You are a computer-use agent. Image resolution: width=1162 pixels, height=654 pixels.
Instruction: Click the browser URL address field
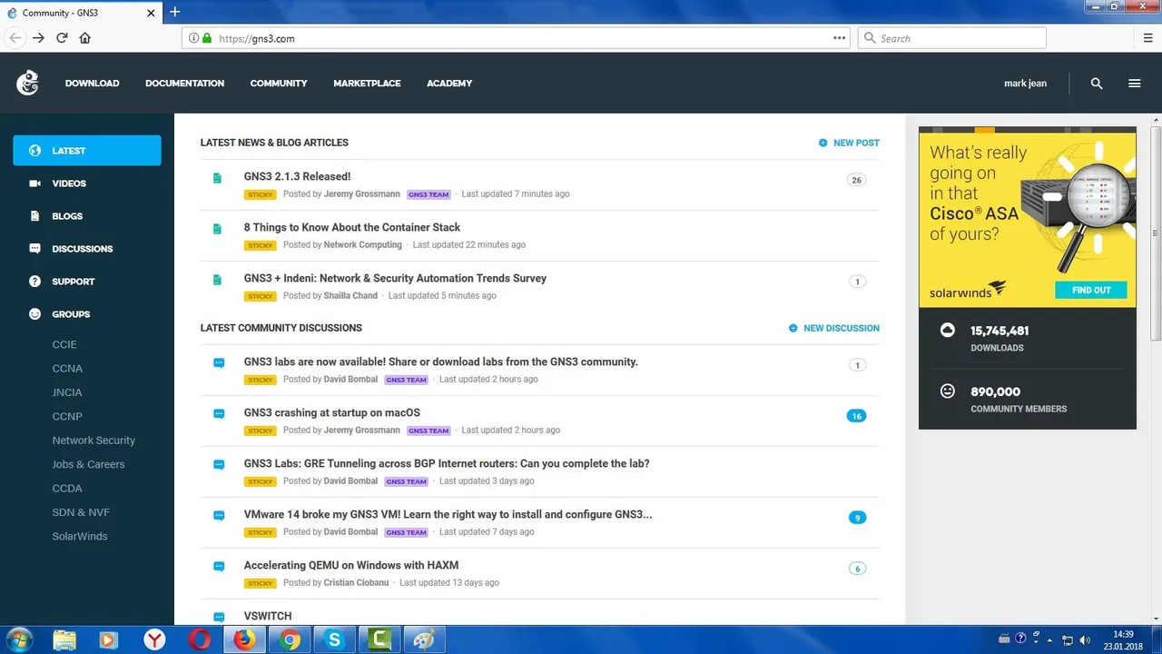517,38
